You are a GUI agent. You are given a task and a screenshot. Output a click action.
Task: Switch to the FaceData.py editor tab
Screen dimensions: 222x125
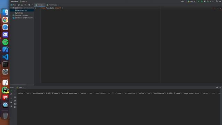pyautogui.click(x=52, y=5)
